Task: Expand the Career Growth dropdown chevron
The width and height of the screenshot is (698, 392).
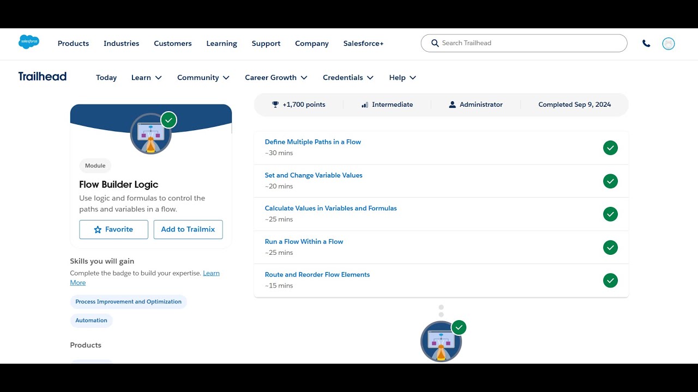Action: (x=304, y=78)
